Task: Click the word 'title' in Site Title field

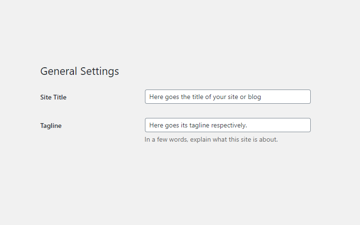Action: click(x=198, y=97)
